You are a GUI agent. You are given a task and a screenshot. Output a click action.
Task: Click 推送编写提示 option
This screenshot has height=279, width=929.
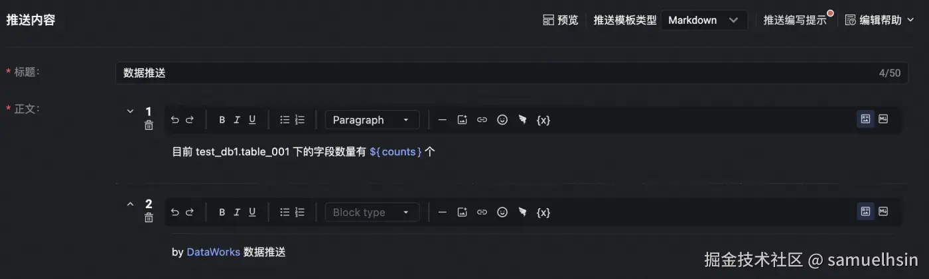point(794,20)
